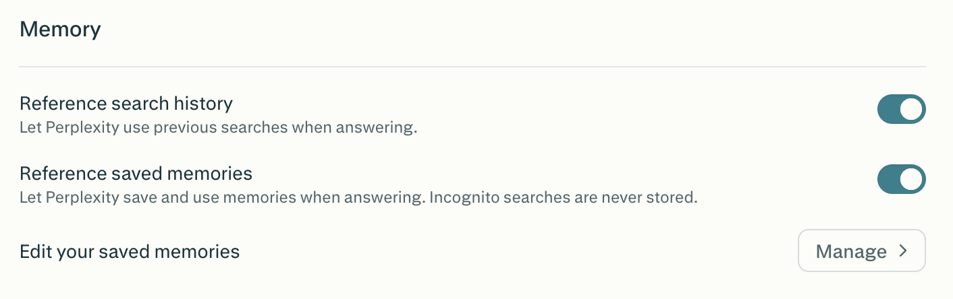Click the Manage button
The height and width of the screenshot is (299, 953).
[861, 251]
